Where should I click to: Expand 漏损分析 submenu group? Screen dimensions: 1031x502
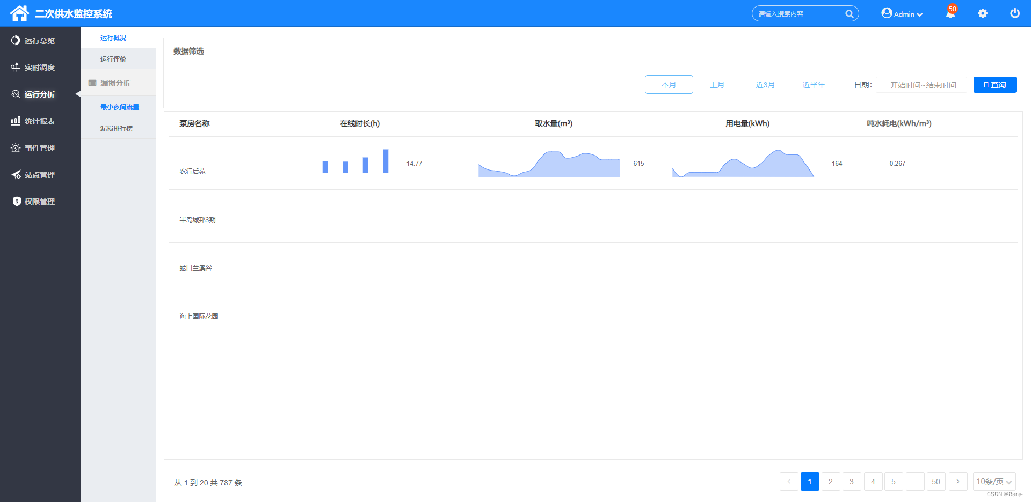[118, 83]
